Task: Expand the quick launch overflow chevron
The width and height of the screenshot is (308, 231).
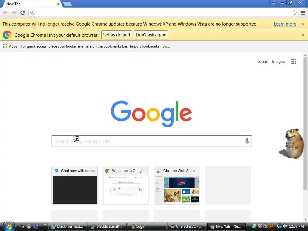Action: coord(45,225)
